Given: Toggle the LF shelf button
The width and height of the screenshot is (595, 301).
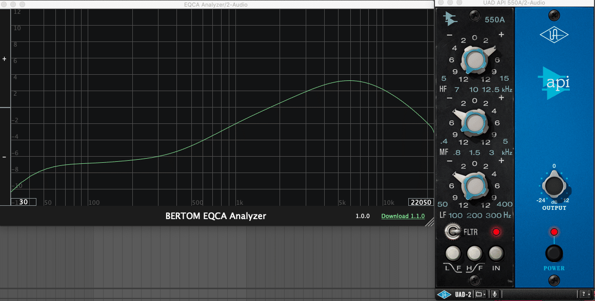Looking at the screenshot, I should (x=453, y=253).
